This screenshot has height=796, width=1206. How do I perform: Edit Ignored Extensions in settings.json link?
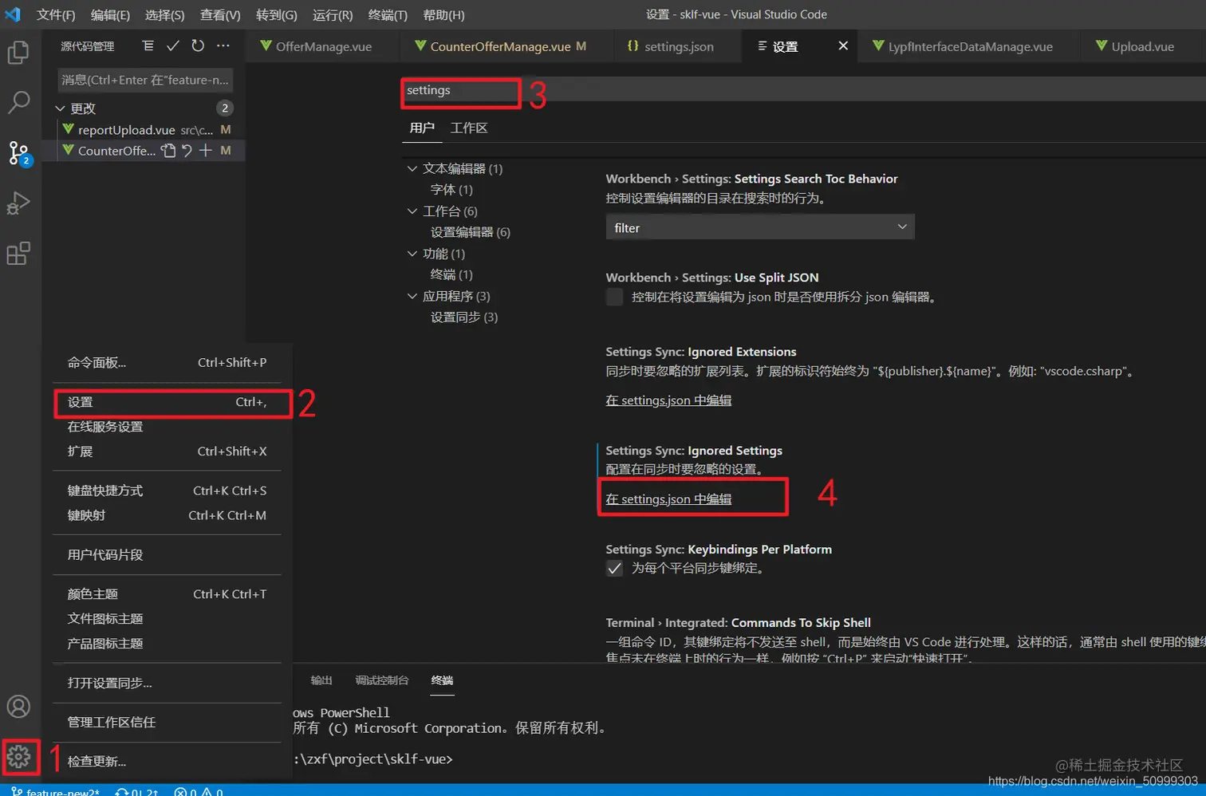668,400
